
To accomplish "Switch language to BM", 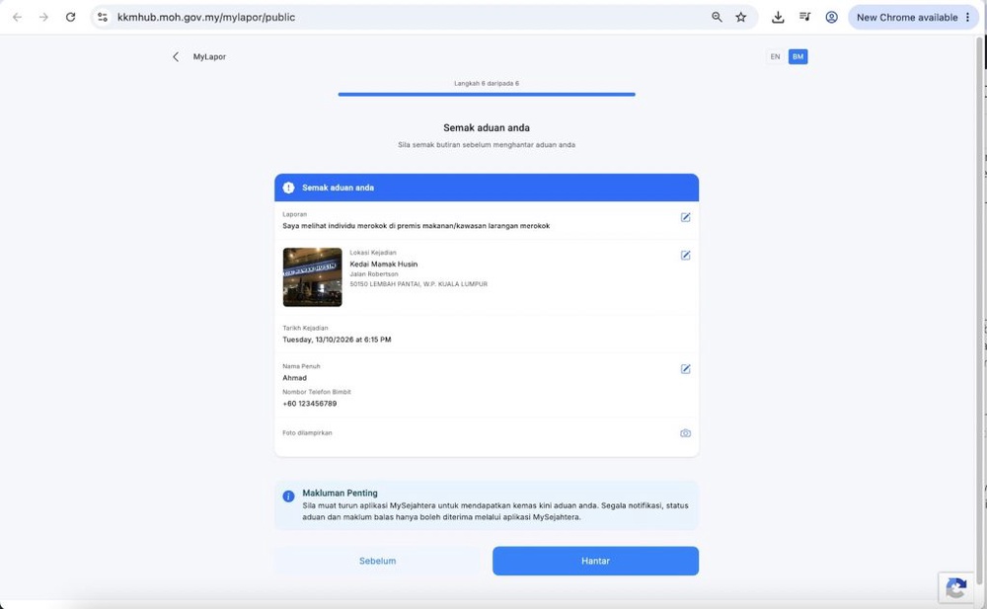I will 797,56.
